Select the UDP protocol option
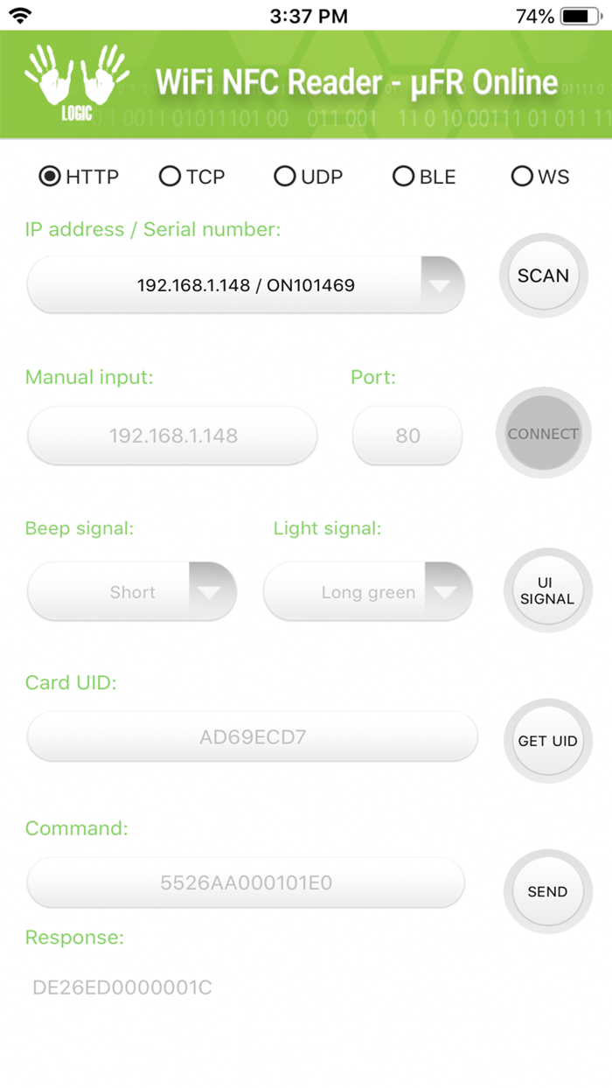Viewport: 612px width, 1088px height. point(285,177)
